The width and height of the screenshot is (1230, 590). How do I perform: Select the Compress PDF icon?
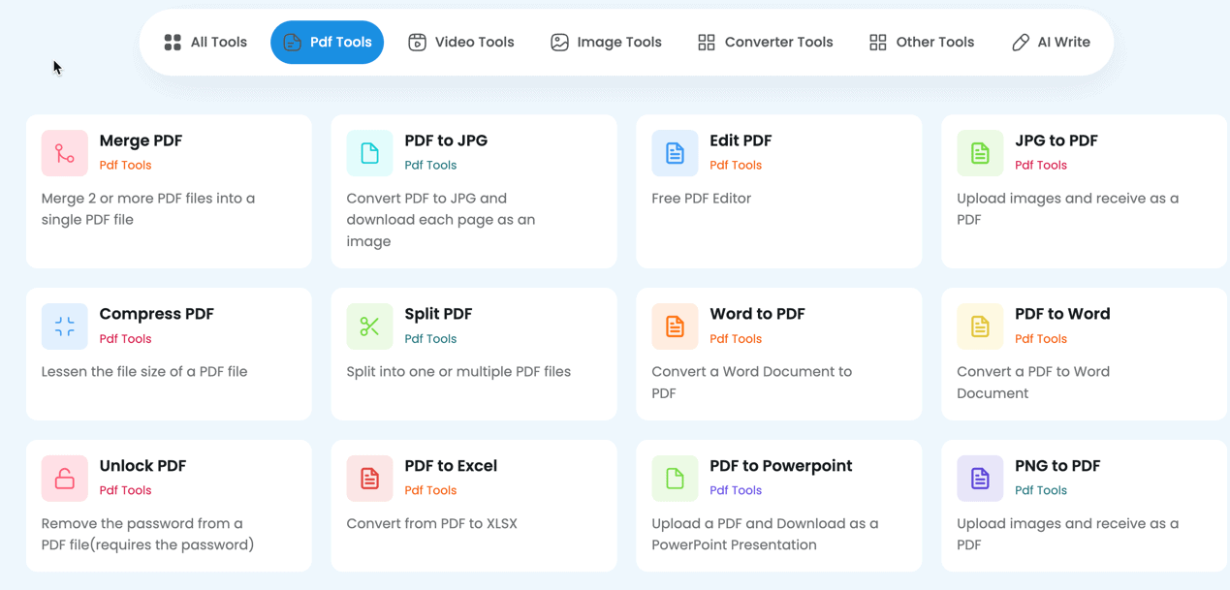(x=64, y=326)
